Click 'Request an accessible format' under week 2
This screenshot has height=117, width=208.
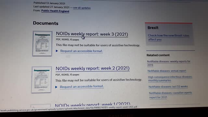pyautogui.click(x=82, y=86)
